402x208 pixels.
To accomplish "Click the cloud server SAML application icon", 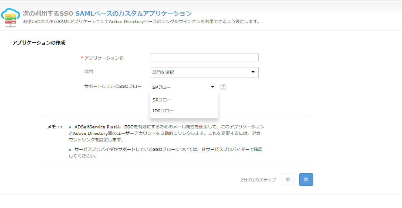I will click(10, 17).
